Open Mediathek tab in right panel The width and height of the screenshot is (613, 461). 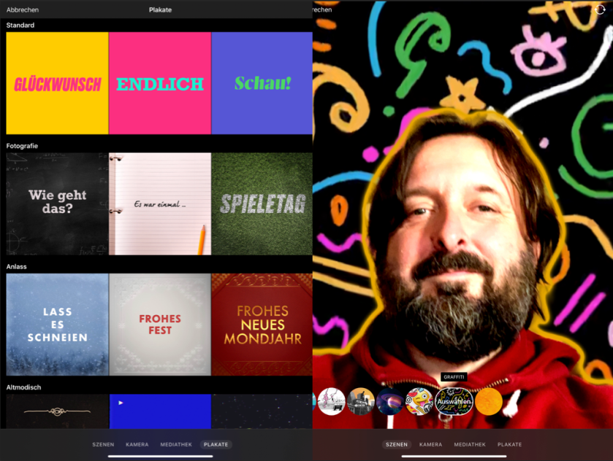[x=469, y=444]
